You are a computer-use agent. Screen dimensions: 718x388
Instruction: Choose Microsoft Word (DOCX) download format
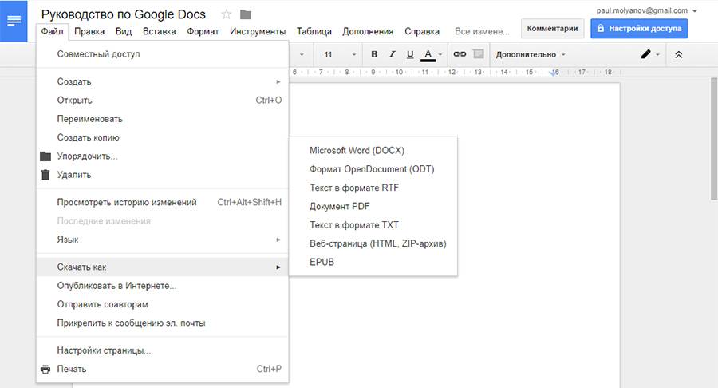tap(357, 150)
